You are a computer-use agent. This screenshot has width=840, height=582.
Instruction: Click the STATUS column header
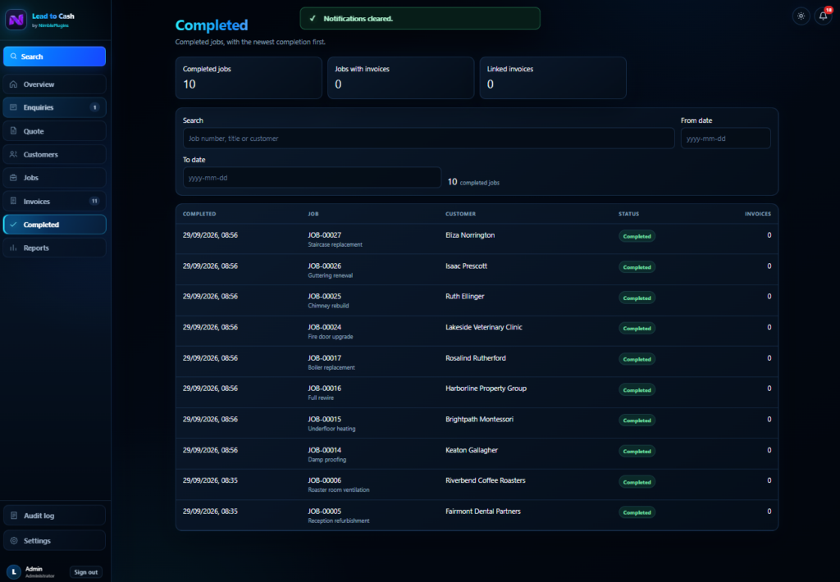coord(629,214)
